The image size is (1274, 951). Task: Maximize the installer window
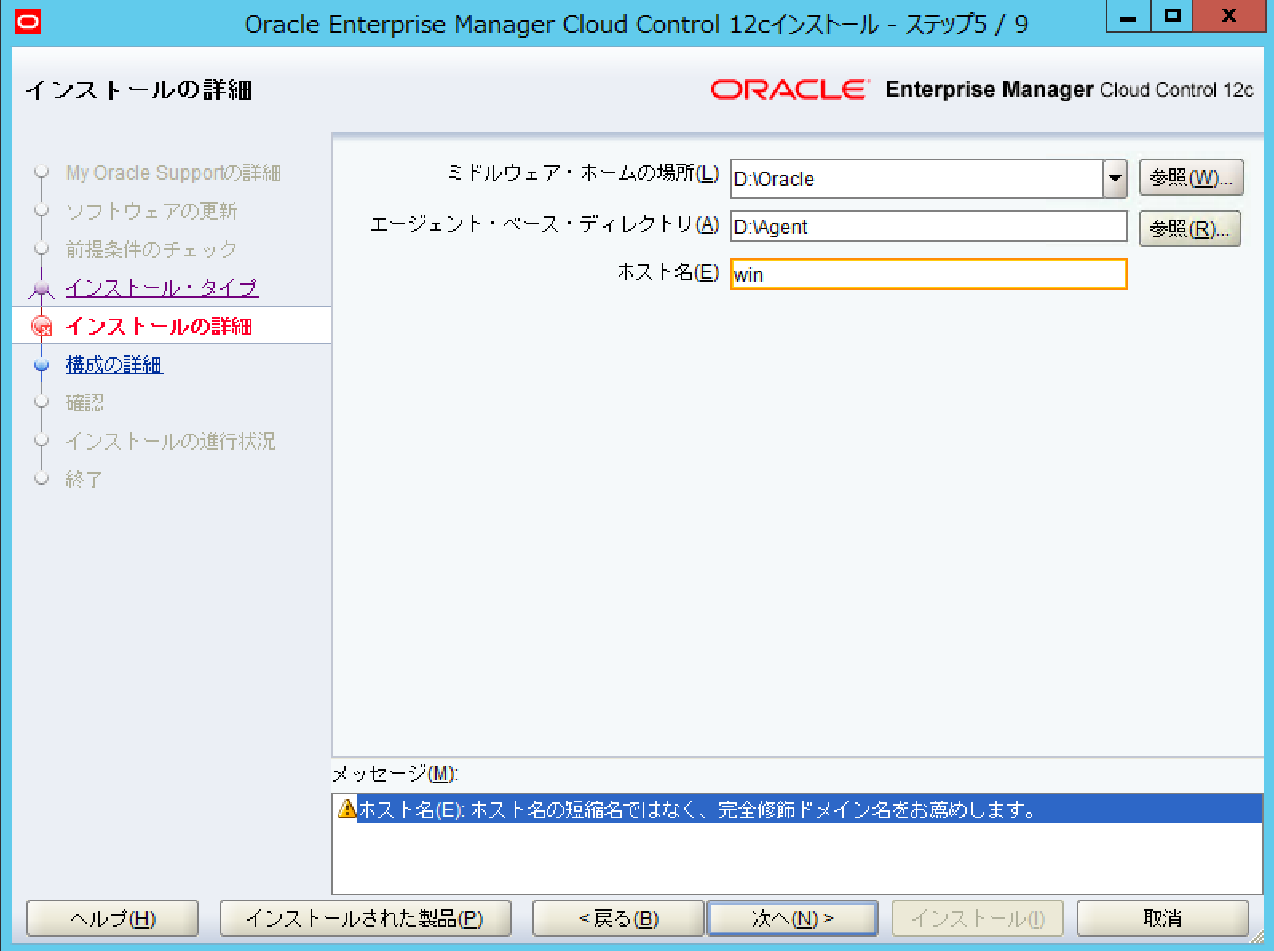[1171, 16]
